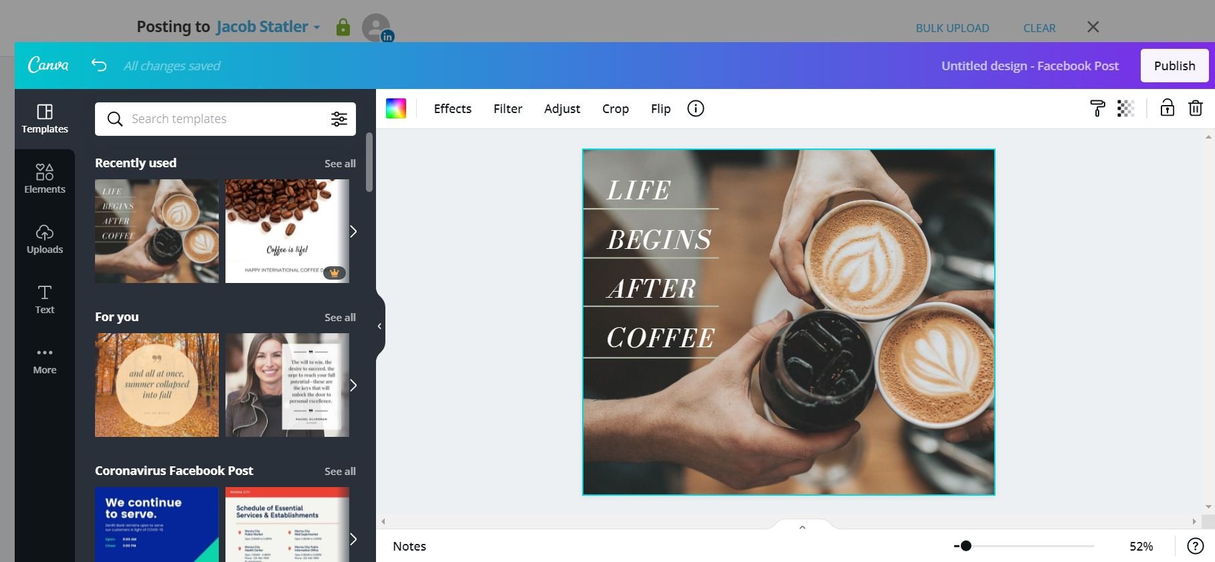Click the image info icon
The width and height of the screenshot is (1215, 562).
pyautogui.click(x=696, y=108)
